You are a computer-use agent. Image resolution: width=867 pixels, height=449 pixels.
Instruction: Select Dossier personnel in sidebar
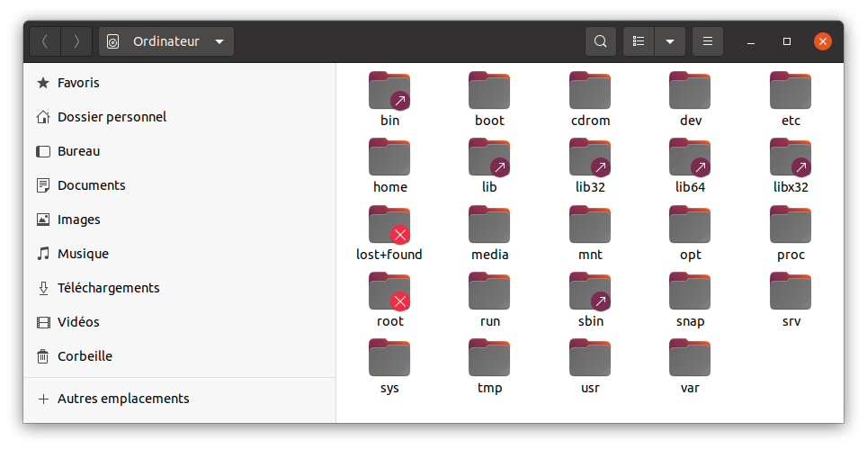(x=112, y=117)
